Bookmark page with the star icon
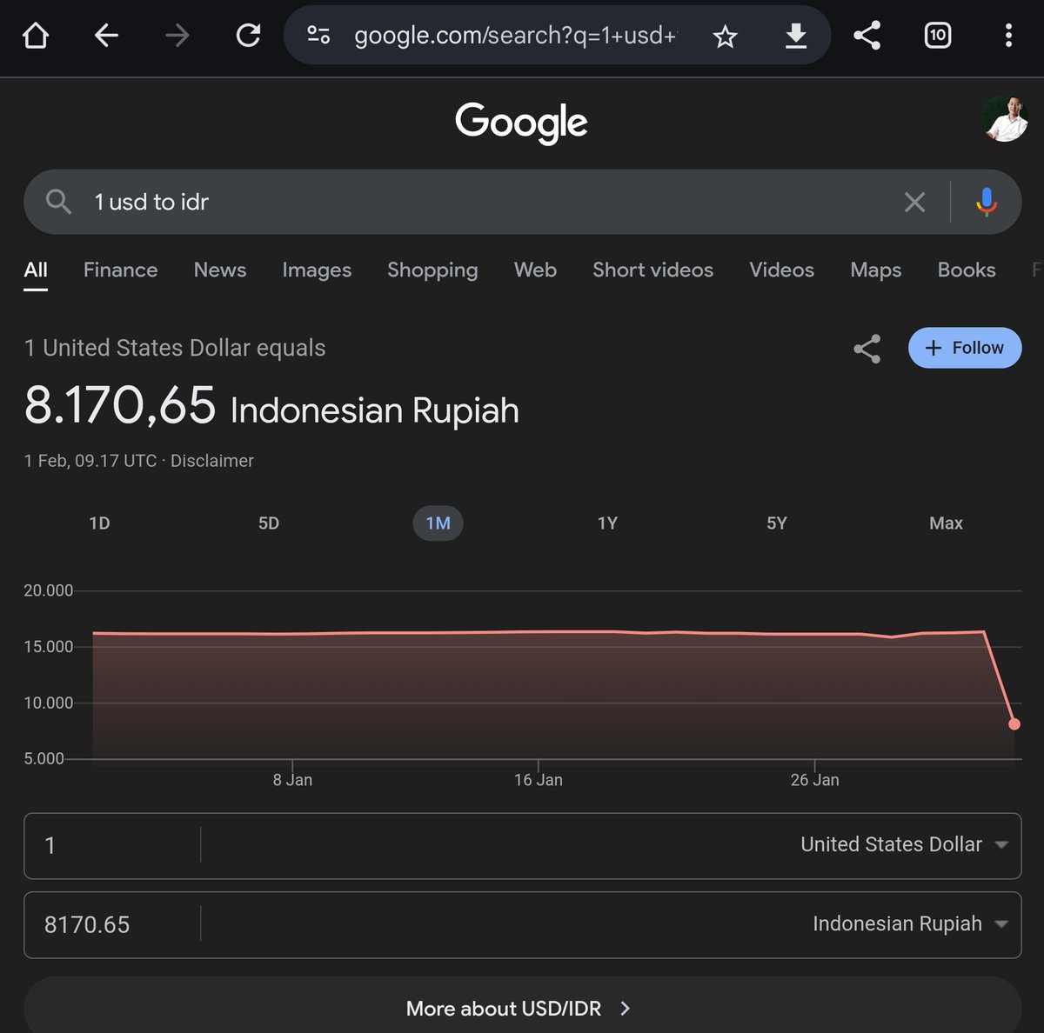 pyautogui.click(x=725, y=37)
